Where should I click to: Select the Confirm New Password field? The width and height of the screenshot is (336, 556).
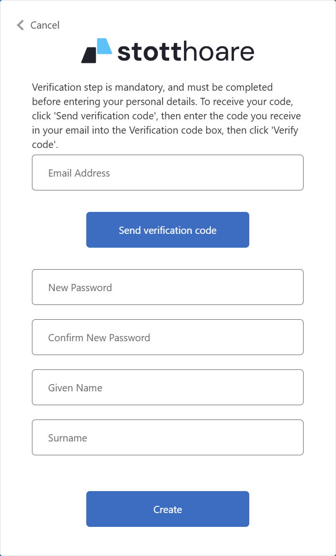168,337
